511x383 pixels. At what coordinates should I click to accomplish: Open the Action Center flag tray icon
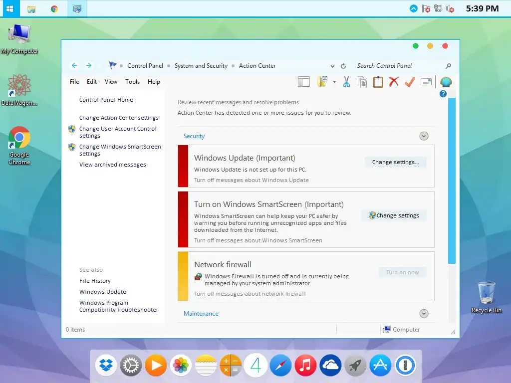(426, 8)
